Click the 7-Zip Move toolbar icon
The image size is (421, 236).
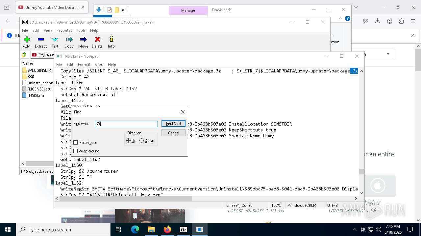click(x=83, y=42)
